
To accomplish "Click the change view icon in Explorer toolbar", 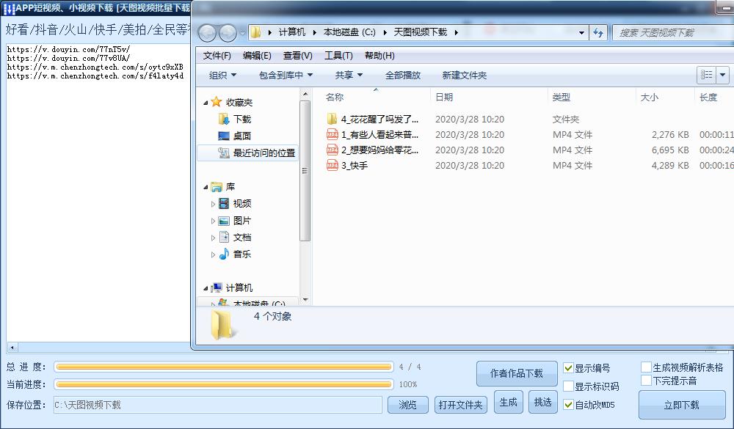I will point(706,75).
